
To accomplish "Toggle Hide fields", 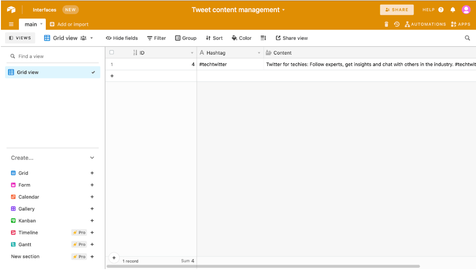I will pyautogui.click(x=121, y=38).
